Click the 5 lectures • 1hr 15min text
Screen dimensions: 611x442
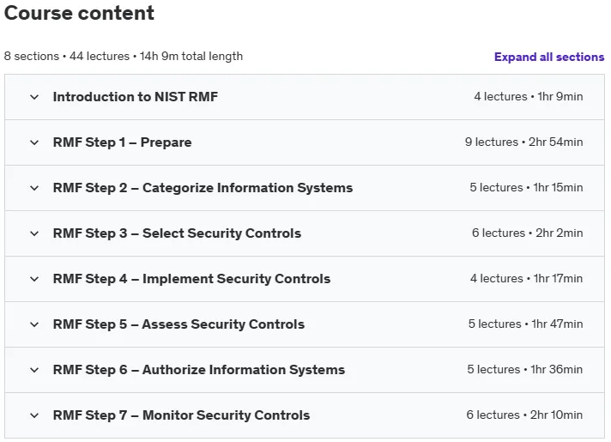point(526,187)
